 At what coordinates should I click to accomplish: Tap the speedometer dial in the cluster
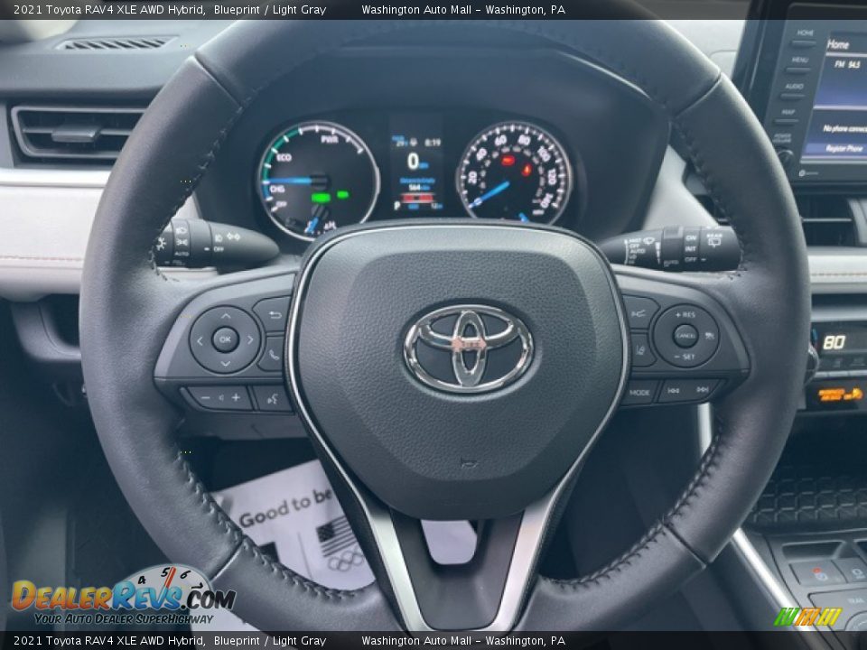pos(514,172)
